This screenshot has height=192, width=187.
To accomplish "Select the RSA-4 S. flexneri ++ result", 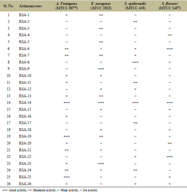I will click(x=170, y=35).
